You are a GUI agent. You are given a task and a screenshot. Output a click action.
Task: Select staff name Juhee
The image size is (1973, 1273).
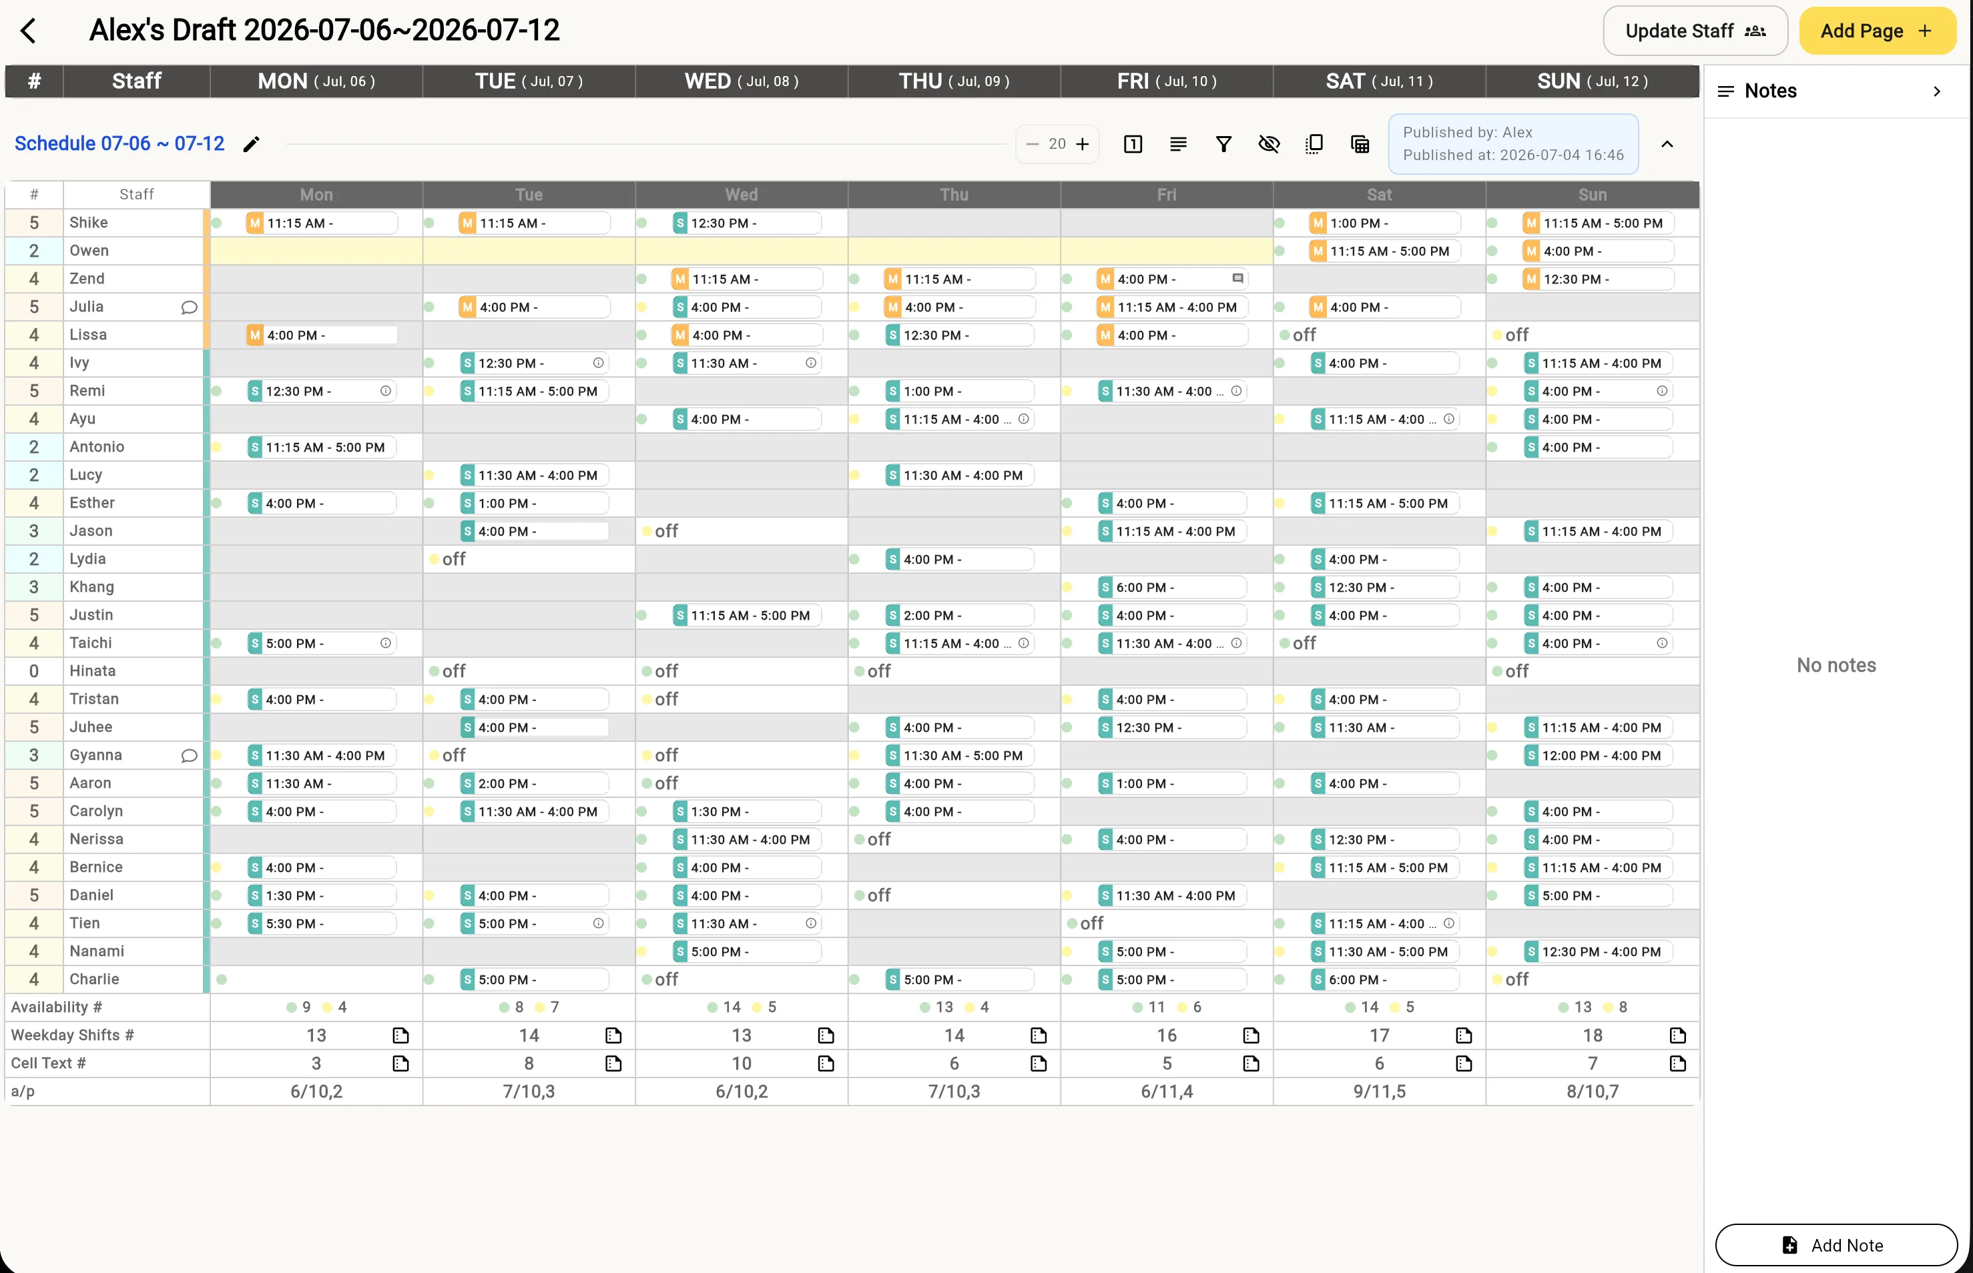click(91, 727)
